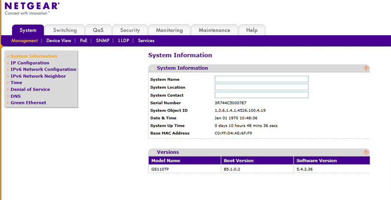Select PoE in the submenu bar
The width and height of the screenshot is (391, 200).
click(x=84, y=40)
